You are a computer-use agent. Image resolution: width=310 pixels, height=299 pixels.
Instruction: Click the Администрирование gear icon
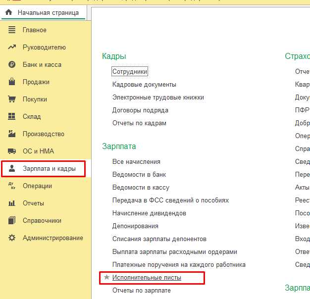pos(12,238)
